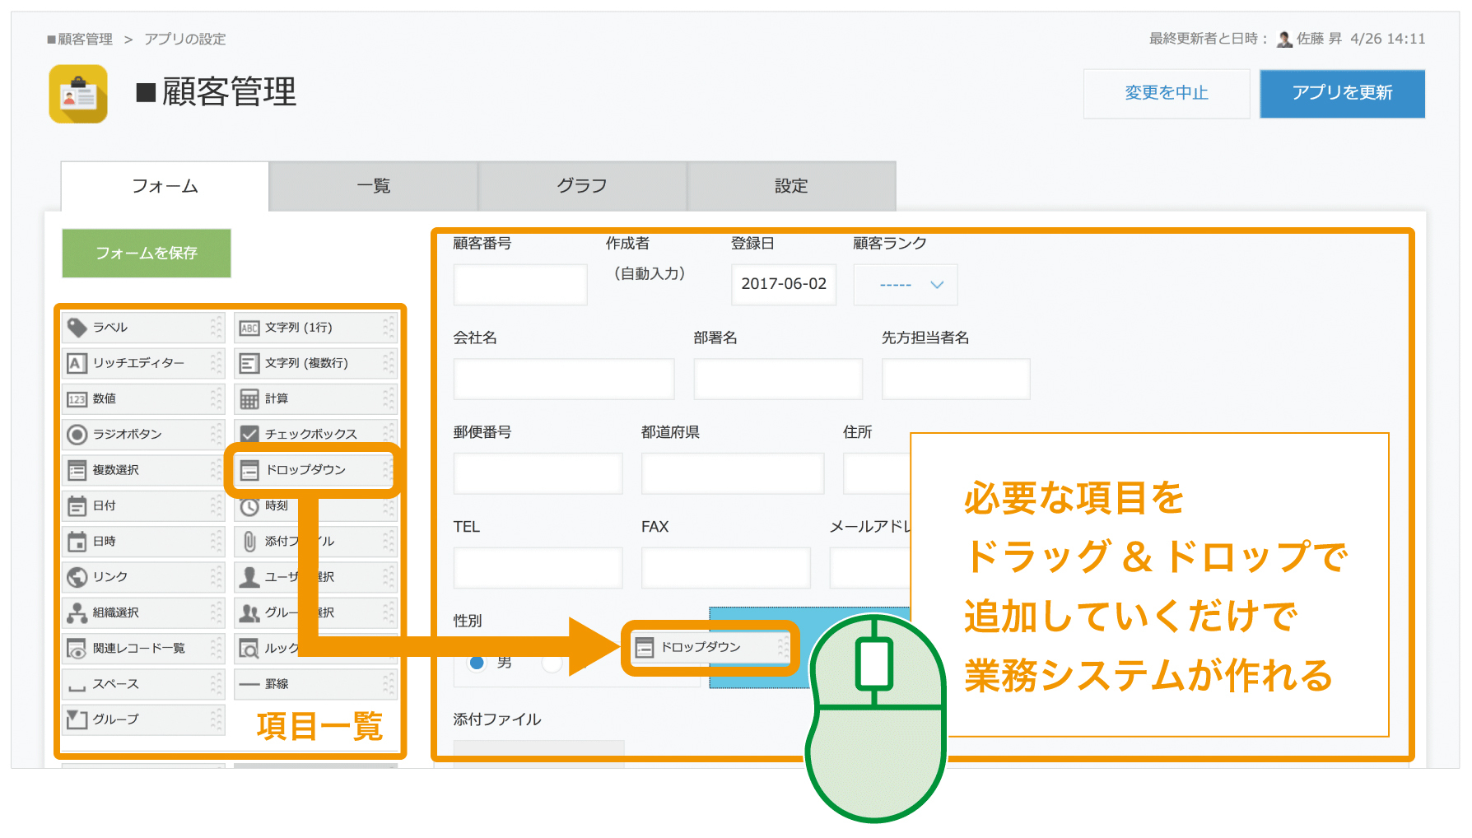This screenshot has width=1472, height=838.
Task: Click the 登録日 date field
Action: (783, 285)
